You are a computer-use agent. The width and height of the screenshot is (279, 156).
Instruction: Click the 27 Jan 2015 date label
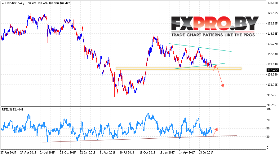pyautogui.click(x=9, y=153)
